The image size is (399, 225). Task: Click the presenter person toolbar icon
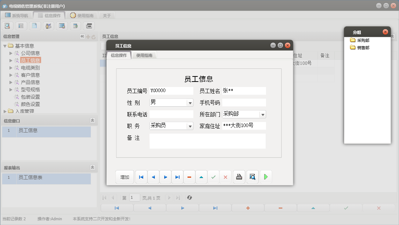48,25
